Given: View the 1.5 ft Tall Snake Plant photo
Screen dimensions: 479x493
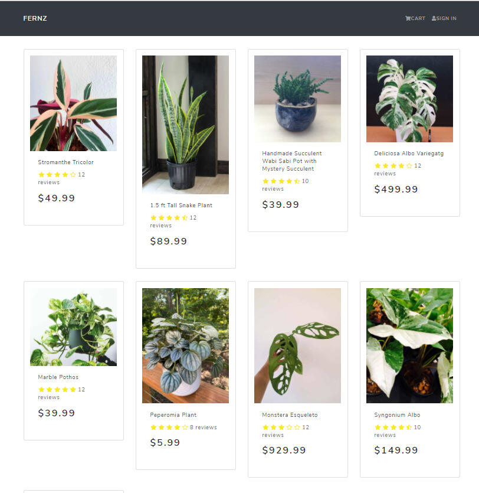Looking at the screenshot, I should (186, 125).
